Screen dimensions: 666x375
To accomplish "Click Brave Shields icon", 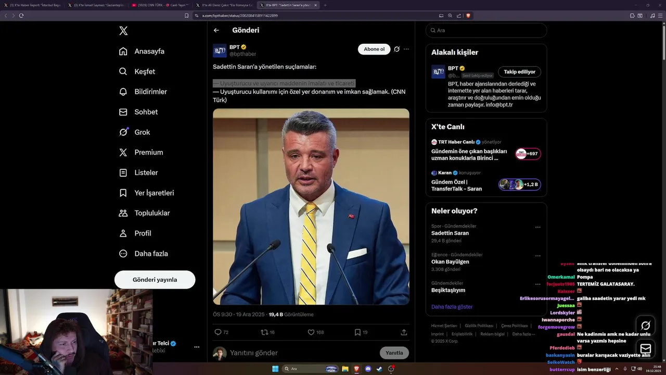I will (x=468, y=16).
